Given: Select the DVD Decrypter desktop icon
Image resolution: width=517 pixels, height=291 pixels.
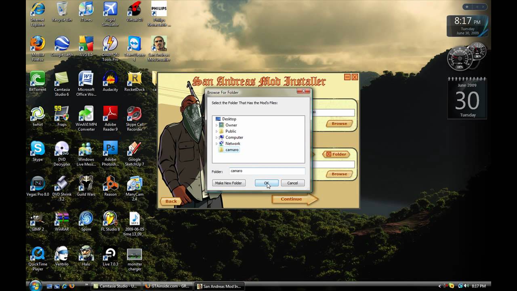Looking at the screenshot, I should 62,154.
